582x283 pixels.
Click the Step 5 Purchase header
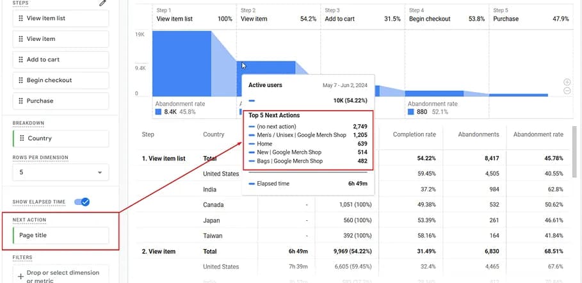point(531,15)
